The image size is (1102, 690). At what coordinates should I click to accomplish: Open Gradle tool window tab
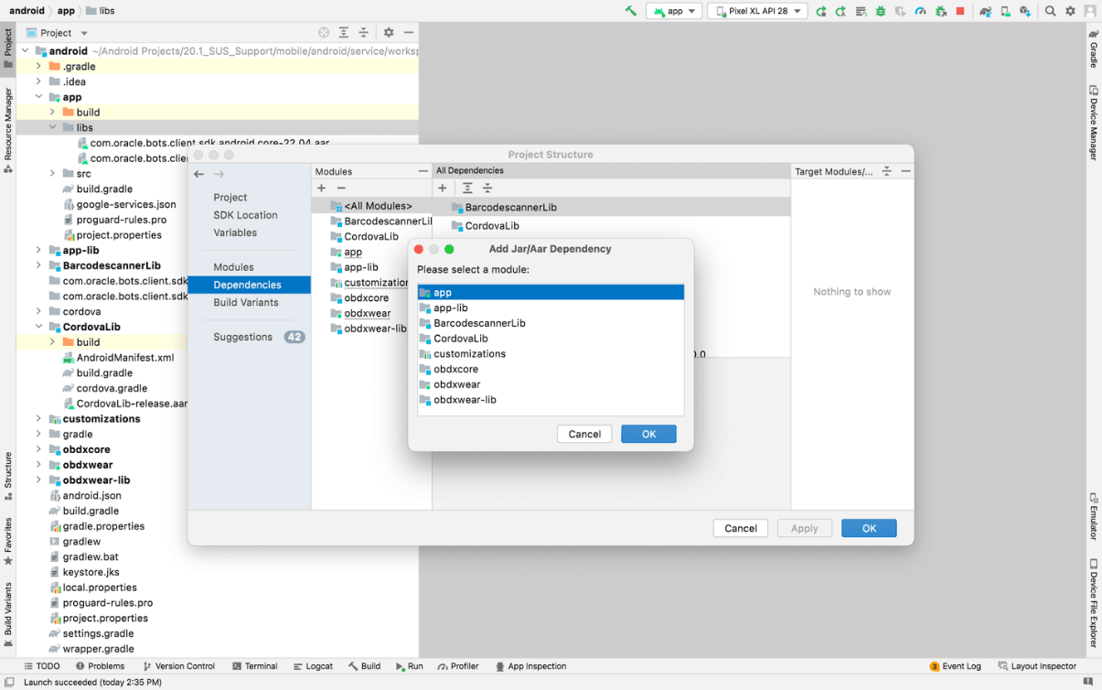pos(1093,48)
